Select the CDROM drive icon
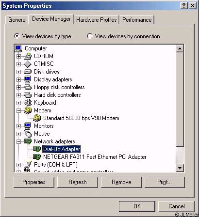The image size is (199, 217). (x=28, y=56)
